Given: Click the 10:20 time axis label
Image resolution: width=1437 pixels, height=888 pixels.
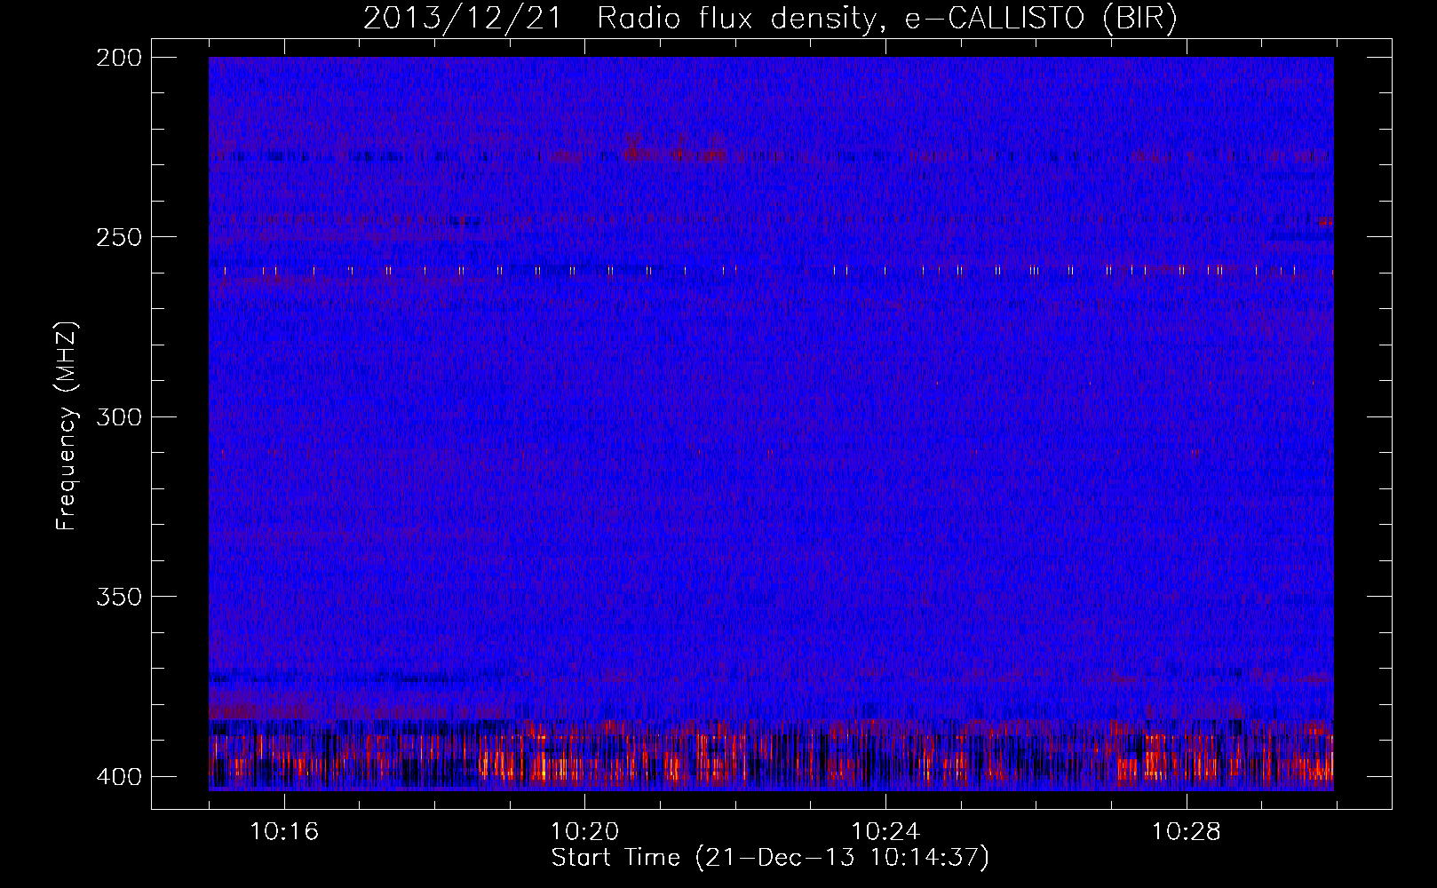Looking at the screenshot, I should (x=584, y=832).
